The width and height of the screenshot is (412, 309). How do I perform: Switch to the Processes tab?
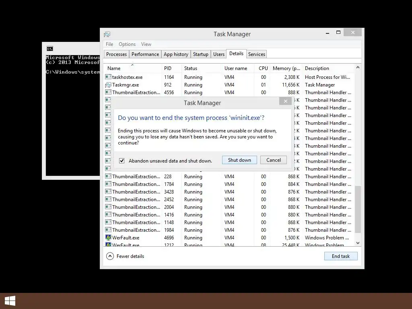coord(116,54)
